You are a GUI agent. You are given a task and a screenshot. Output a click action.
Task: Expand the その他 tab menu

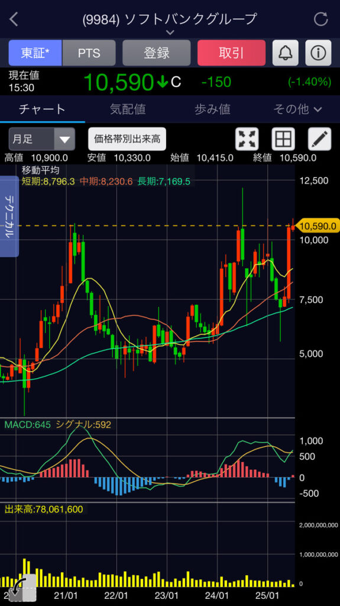(x=297, y=109)
